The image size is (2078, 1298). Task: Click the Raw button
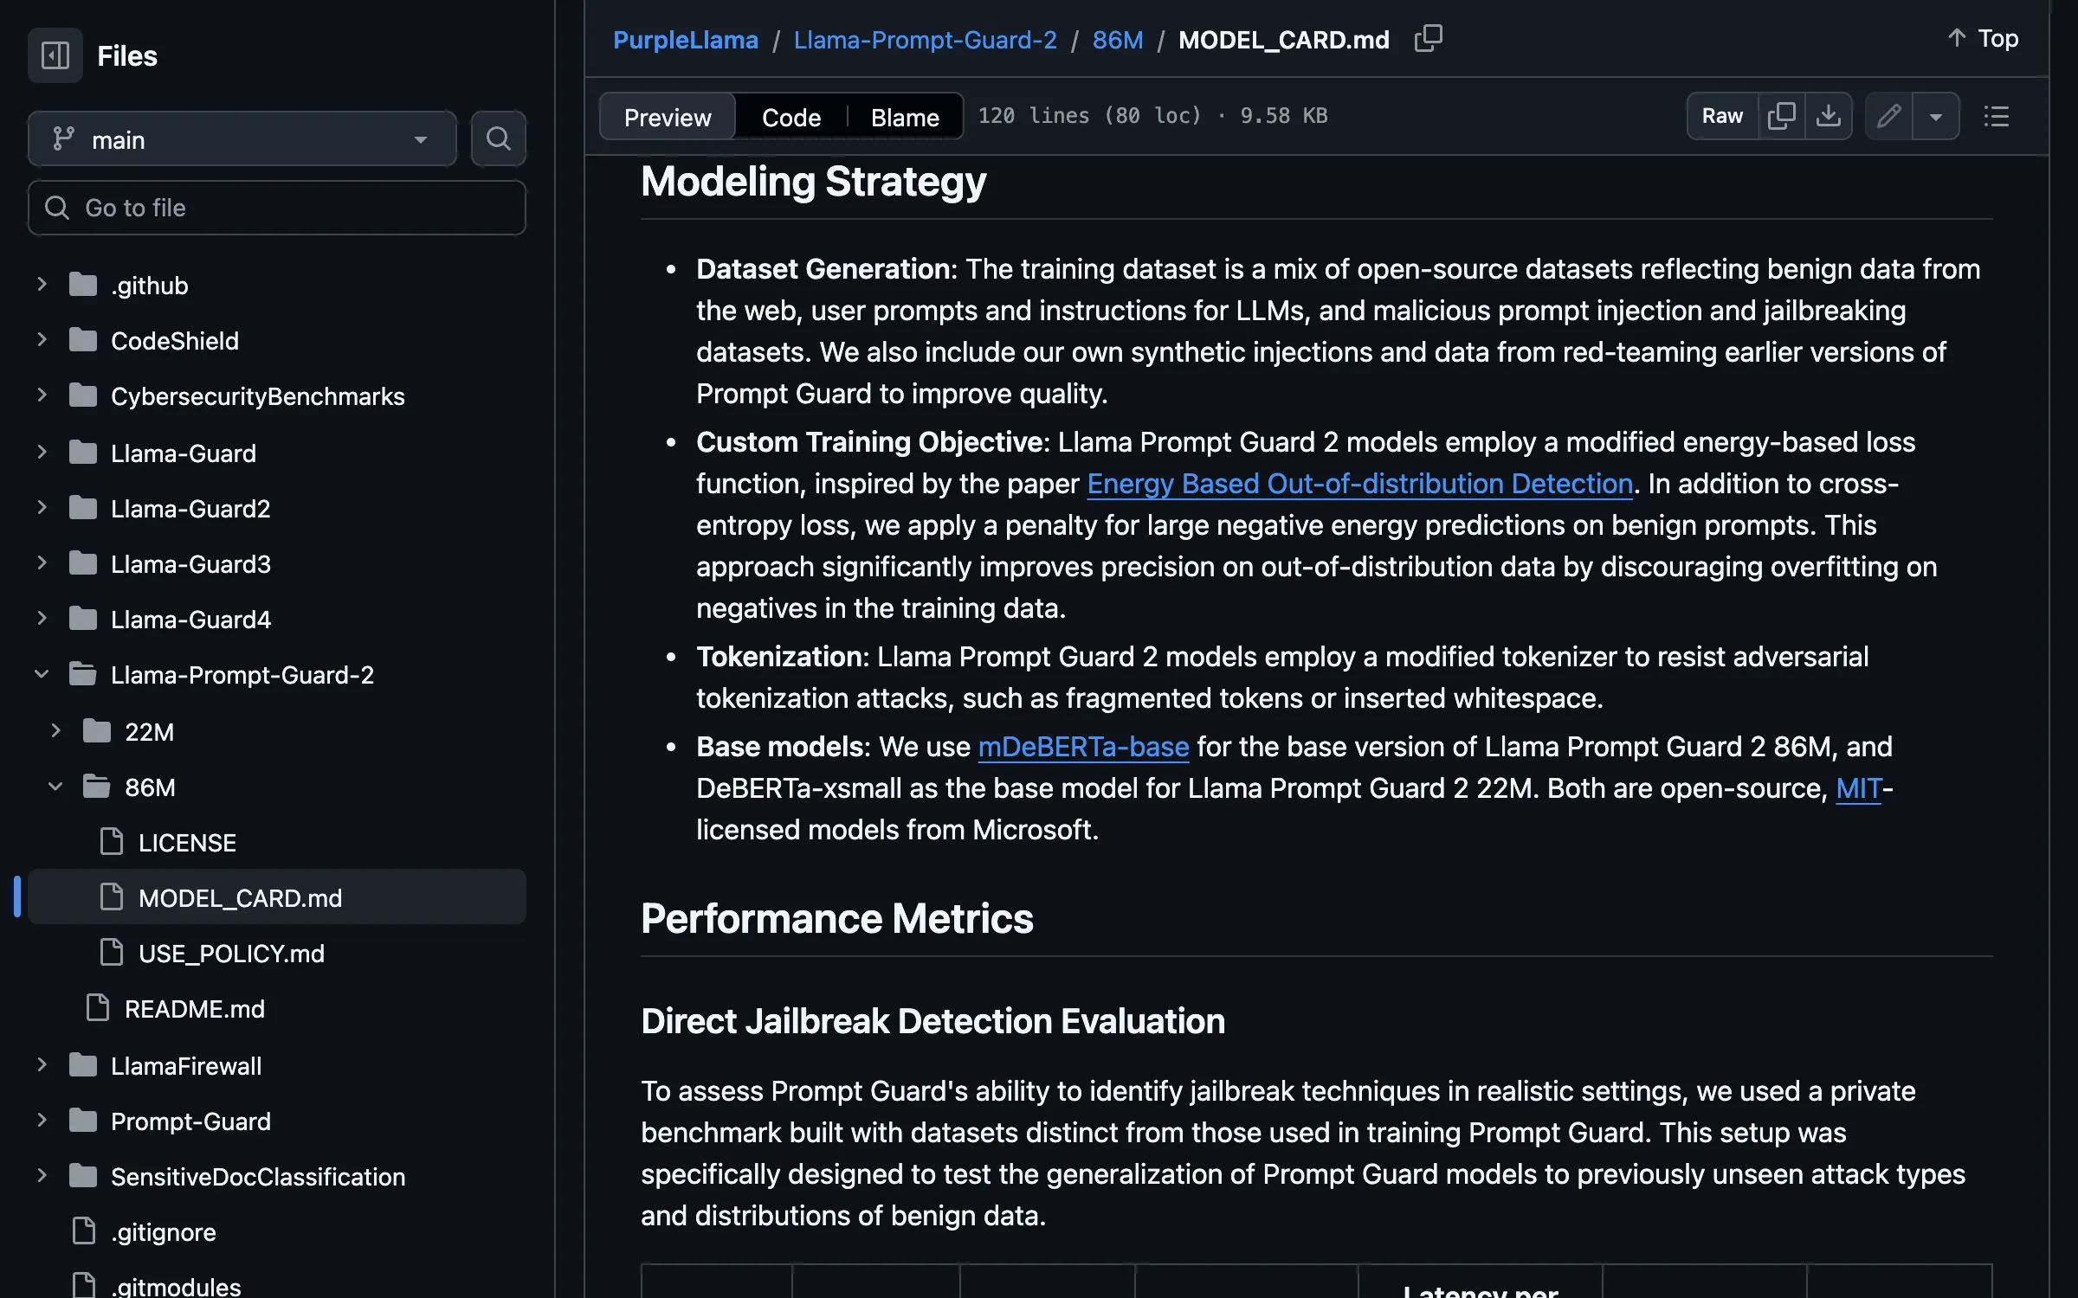pyautogui.click(x=1722, y=116)
